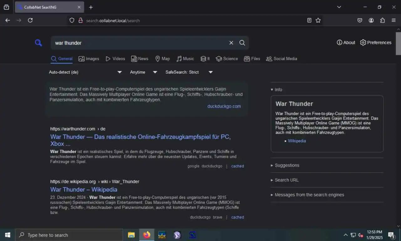Expand the Search URL section
The image size is (401, 241).
click(285, 180)
